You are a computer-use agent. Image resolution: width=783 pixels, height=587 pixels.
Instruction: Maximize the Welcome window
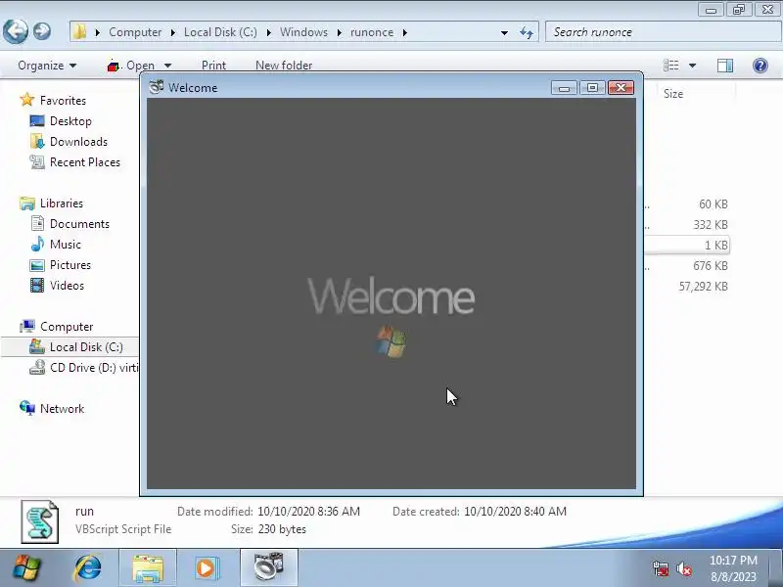[592, 88]
